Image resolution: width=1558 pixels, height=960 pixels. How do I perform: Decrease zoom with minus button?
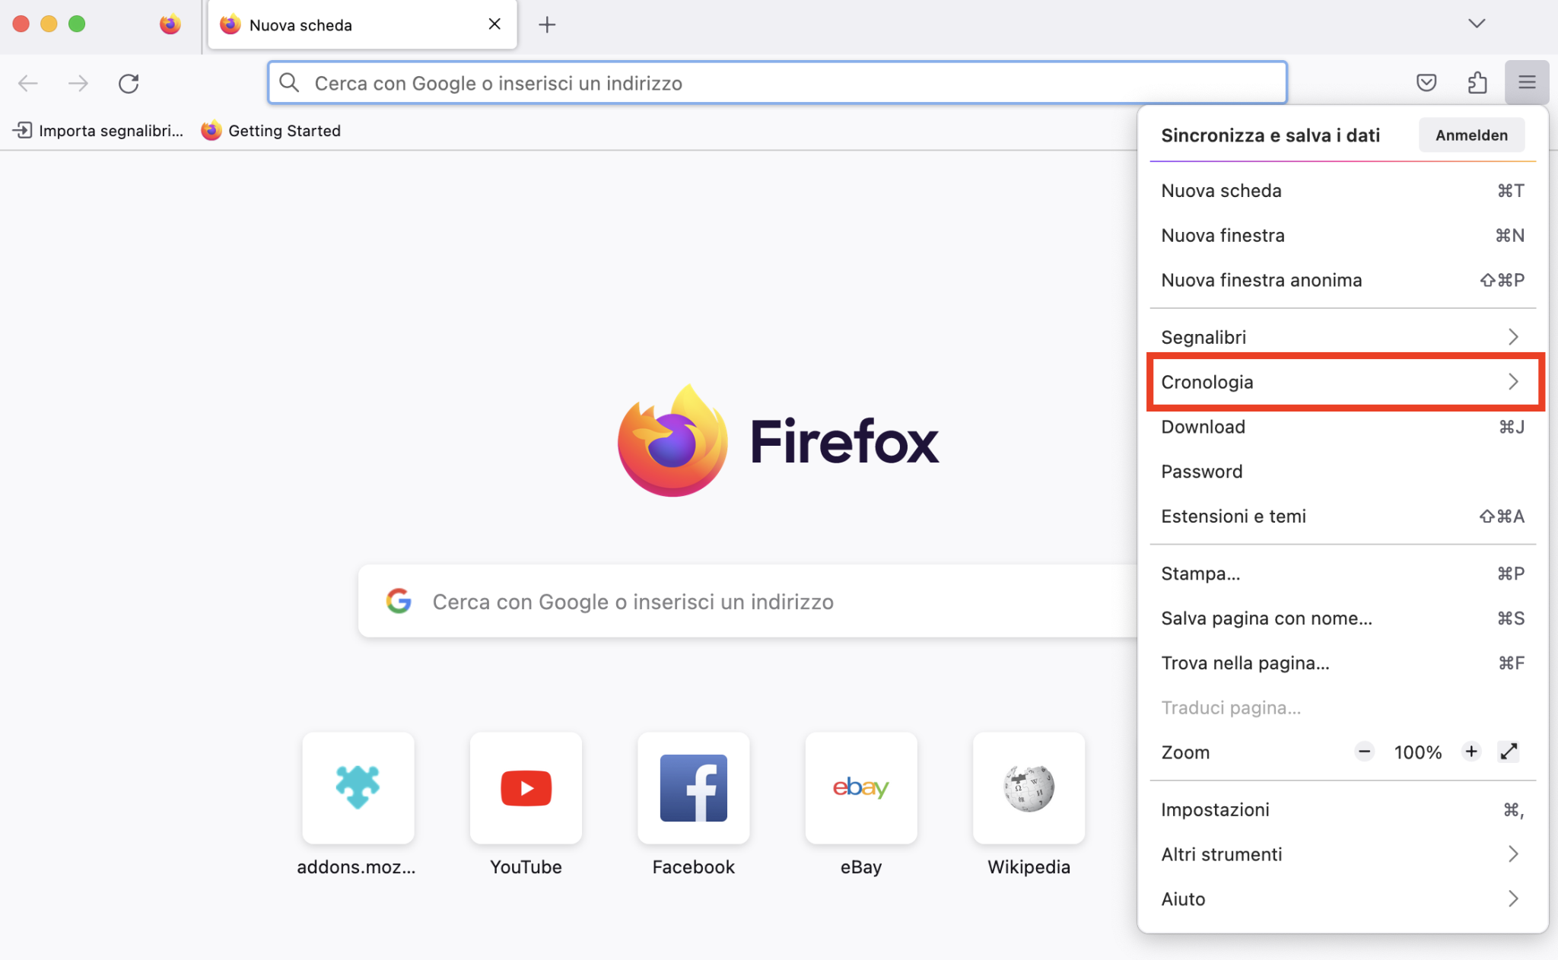tap(1365, 752)
